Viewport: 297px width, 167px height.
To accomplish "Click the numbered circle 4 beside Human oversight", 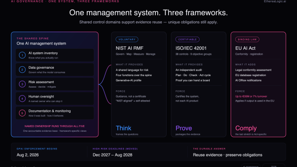I will pos(22,98).
